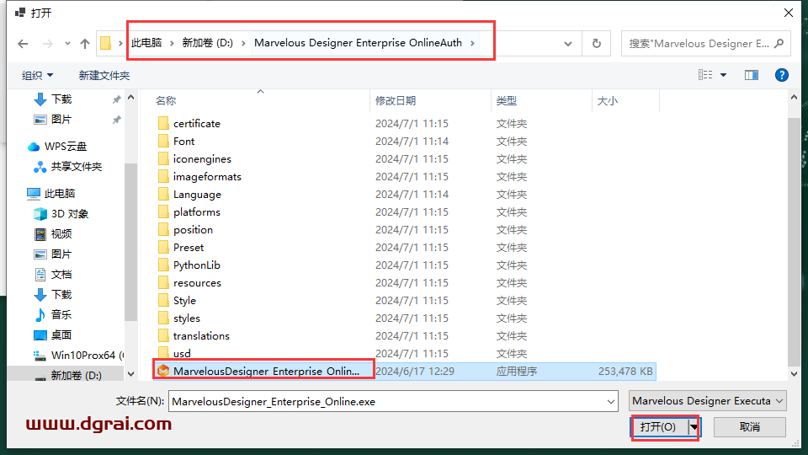Click 新建文件夹 button
This screenshot has width=808, height=455.
pos(104,75)
